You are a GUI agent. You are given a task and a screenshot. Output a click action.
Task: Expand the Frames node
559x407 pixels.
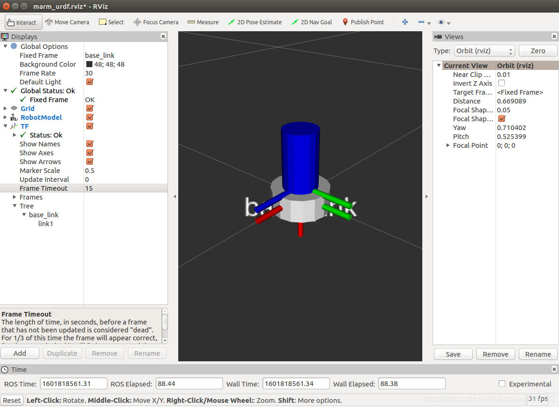click(x=14, y=197)
